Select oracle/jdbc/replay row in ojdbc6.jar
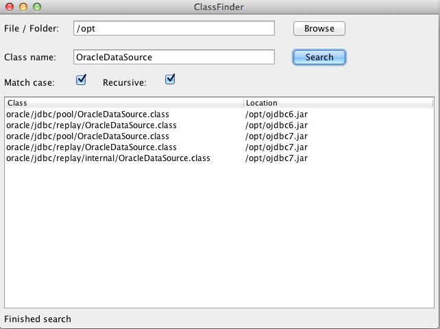 pyautogui.click(x=219, y=125)
